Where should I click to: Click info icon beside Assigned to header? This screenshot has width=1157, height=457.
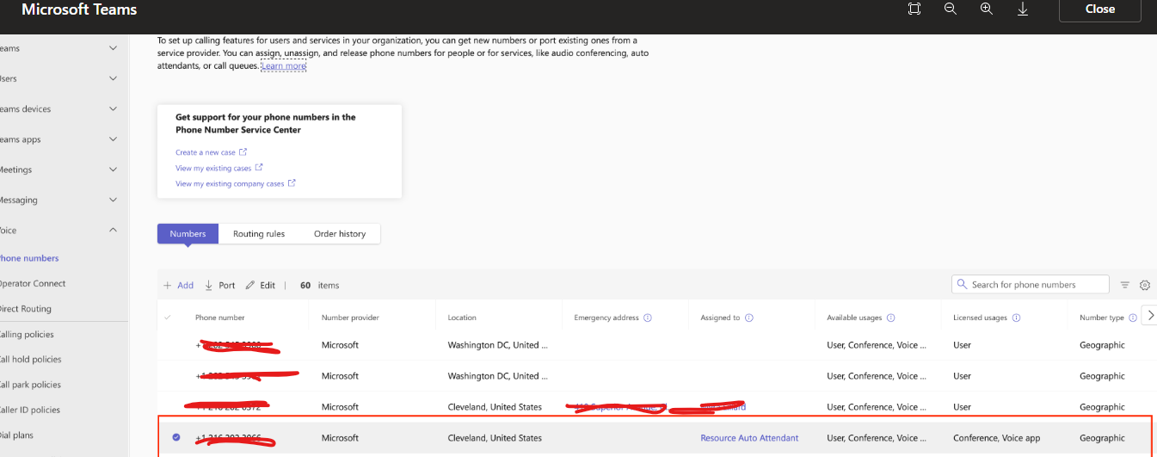(x=749, y=318)
